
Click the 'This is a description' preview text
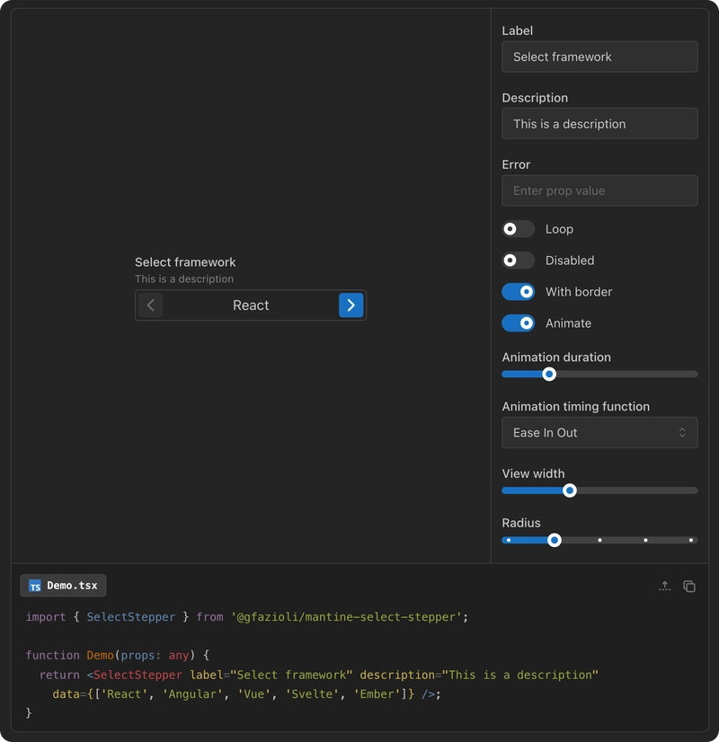click(184, 279)
